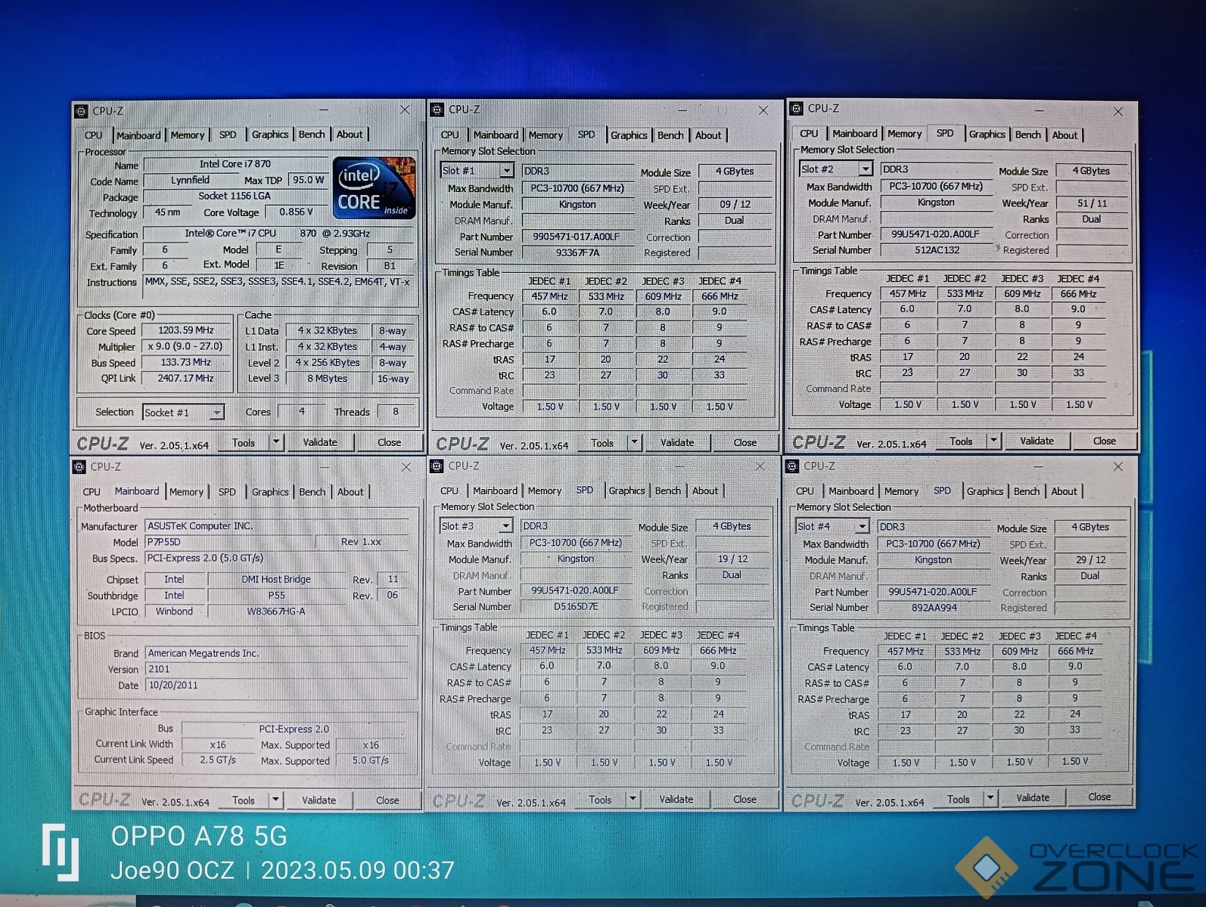Expand the Slot #4 memory slot dropdown

[862, 527]
